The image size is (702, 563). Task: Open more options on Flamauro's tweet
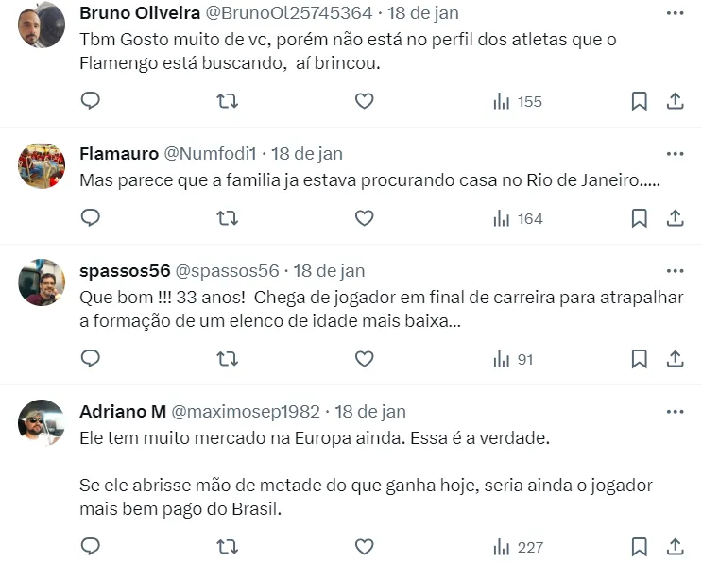[675, 153]
